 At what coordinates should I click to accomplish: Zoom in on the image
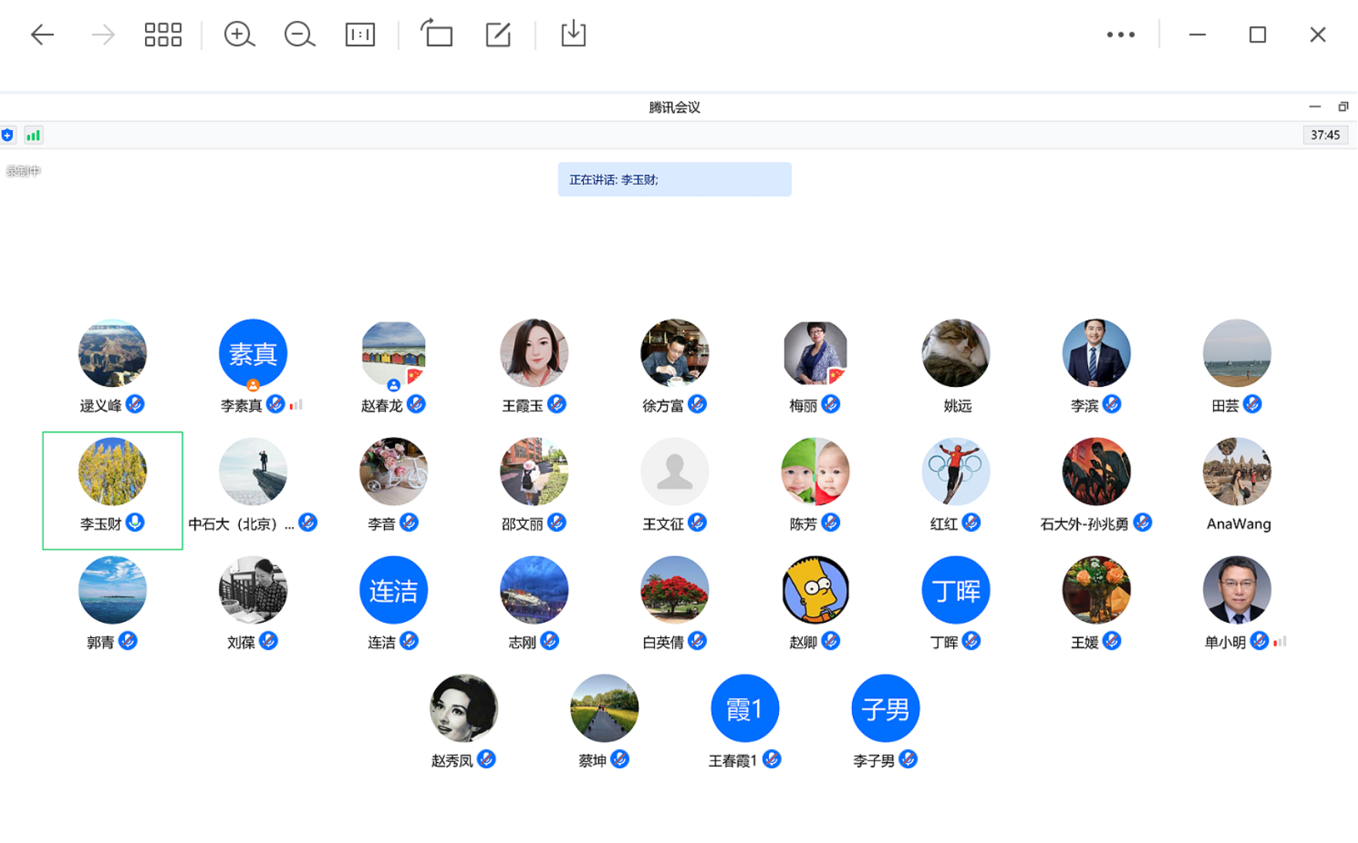pos(239,35)
